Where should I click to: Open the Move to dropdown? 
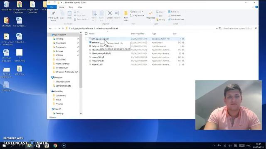[x=94, y=16]
